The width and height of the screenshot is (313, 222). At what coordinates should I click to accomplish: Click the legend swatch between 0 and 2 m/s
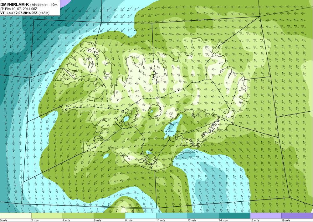coord(16,216)
